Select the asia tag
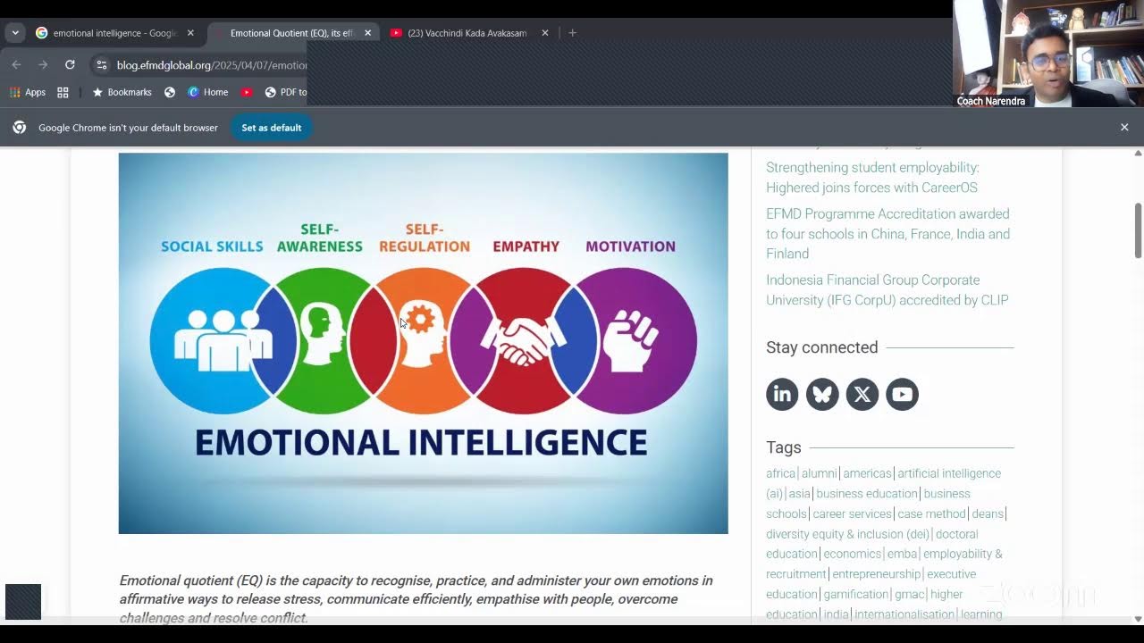Screen dimensions: 1144x643 [x=799, y=494]
